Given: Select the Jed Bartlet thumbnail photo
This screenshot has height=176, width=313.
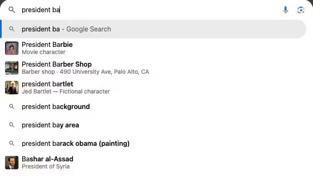Looking at the screenshot, I should coord(12,87).
